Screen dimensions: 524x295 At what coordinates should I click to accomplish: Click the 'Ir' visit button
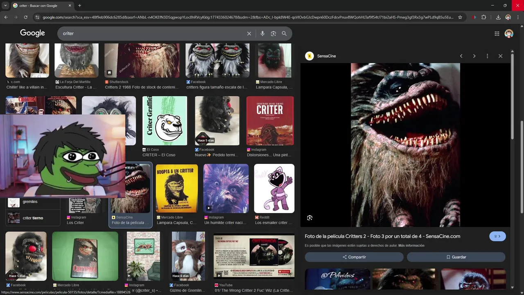[497, 236]
